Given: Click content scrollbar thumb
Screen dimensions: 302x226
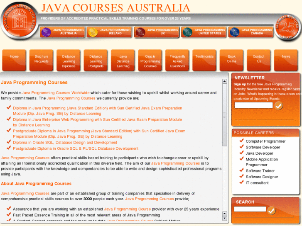Looking at the screenshot, I should tap(225, 115).
